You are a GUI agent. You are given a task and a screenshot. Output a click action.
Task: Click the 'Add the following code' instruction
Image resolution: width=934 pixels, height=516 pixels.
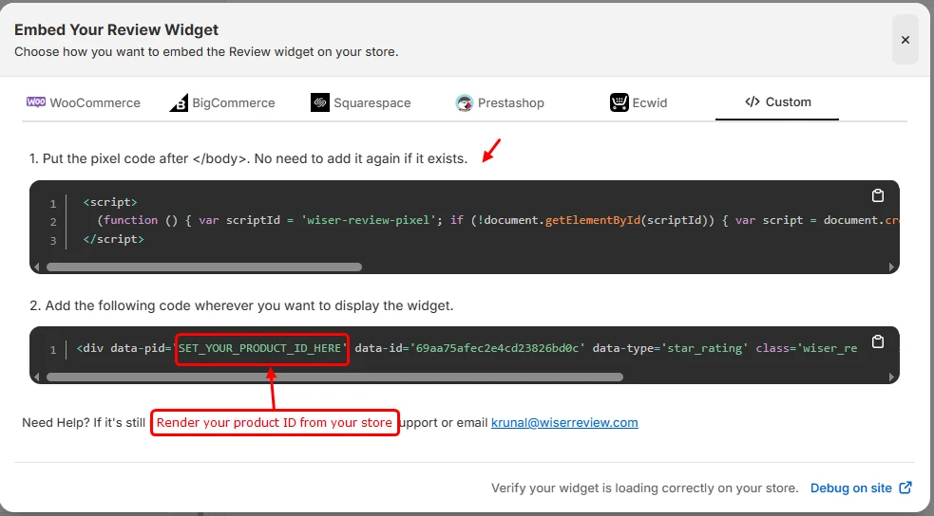click(241, 305)
